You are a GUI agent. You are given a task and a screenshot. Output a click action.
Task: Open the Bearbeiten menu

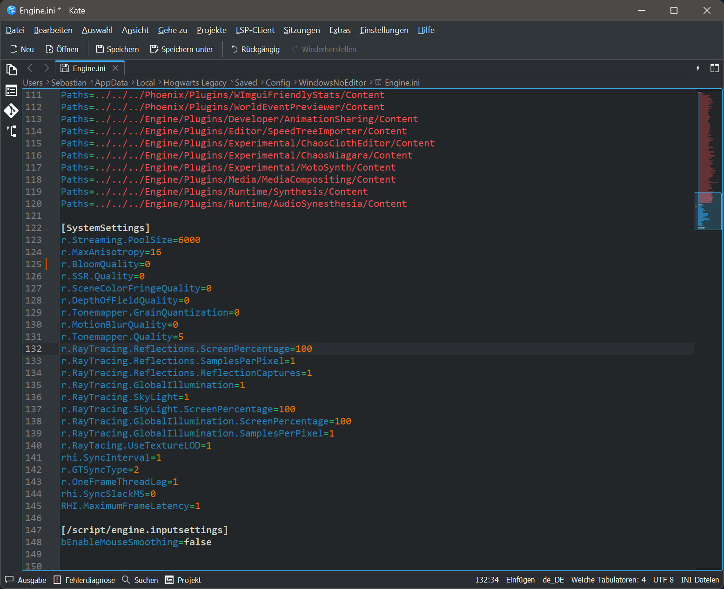(53, 30)
